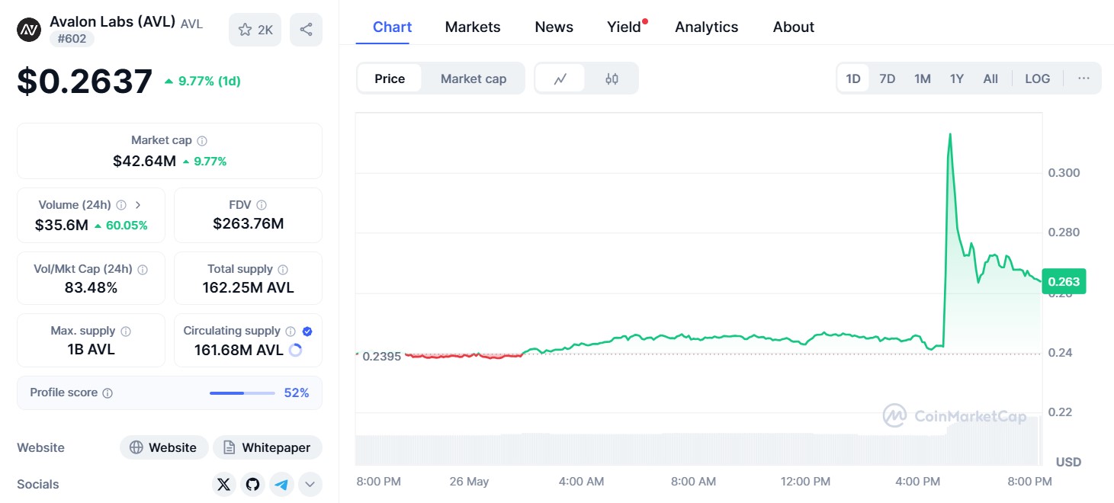1114x503 pixels.
Task: Open the Analytics tab
Action: [x=706, y=27]
